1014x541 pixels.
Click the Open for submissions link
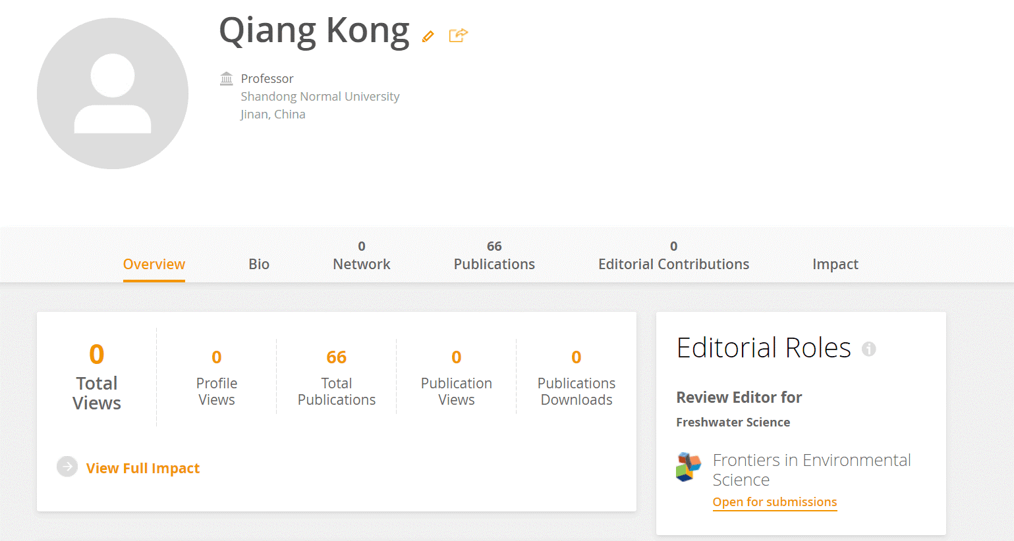775,502
